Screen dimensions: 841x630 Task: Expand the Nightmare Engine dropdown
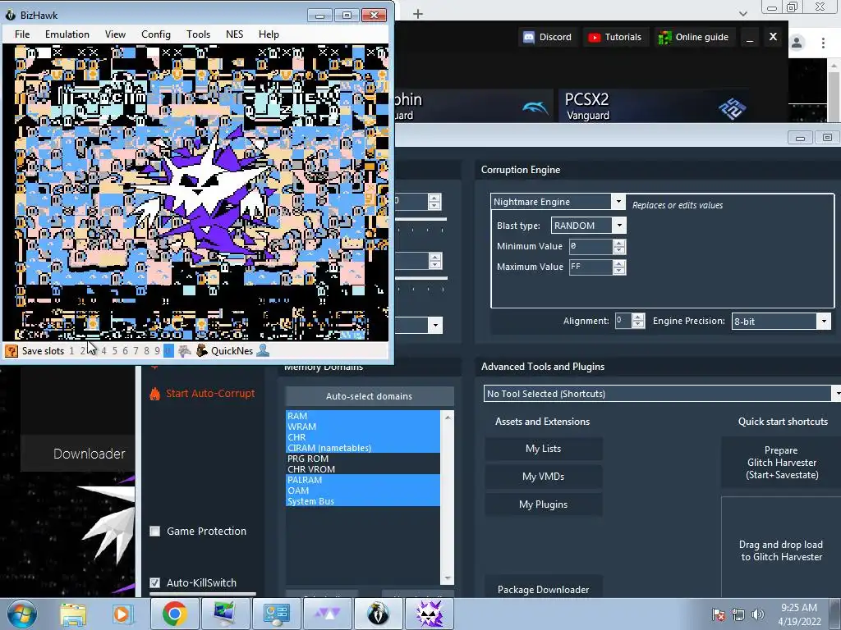618,202
